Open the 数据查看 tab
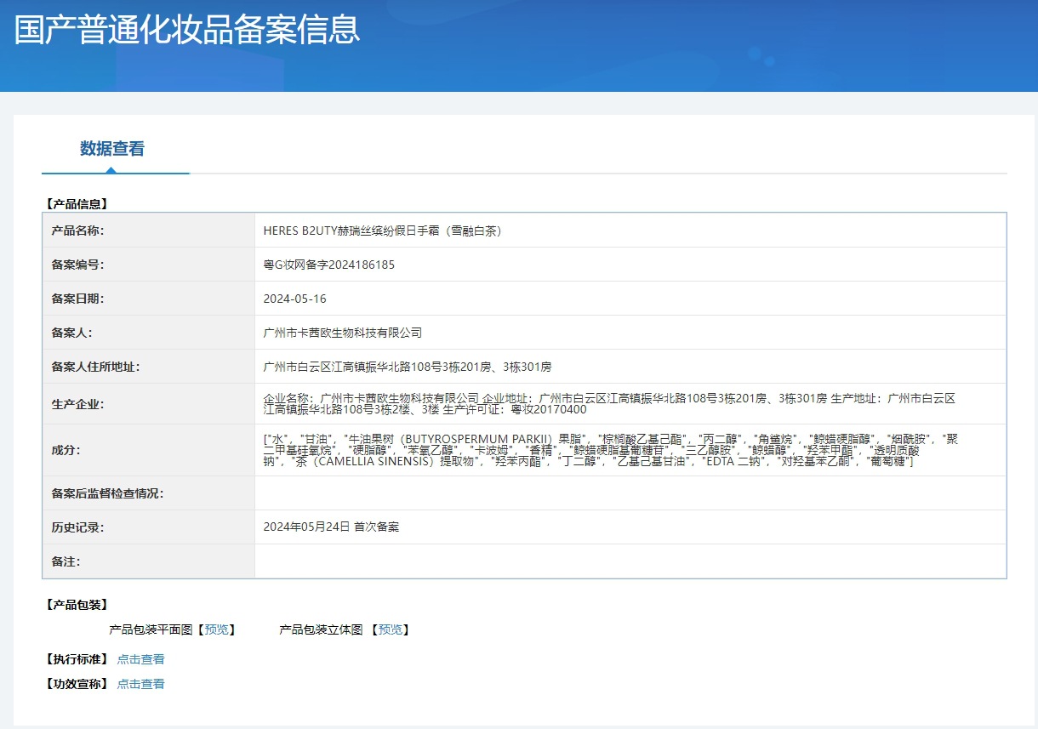 coord(112,149)
